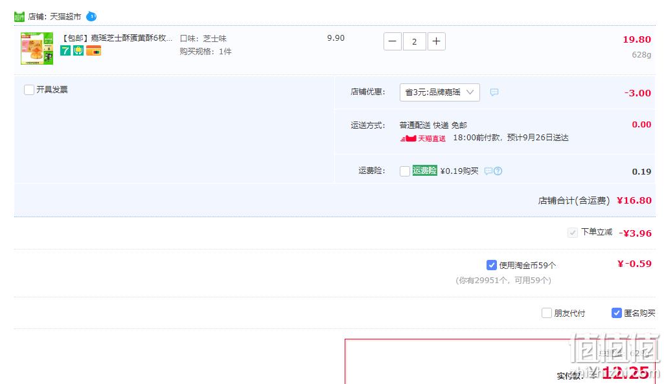The height and width of the screenshot is (384, 666).
Task: Click the green Tmall supermarket store icon
Action: pos(19,17)
